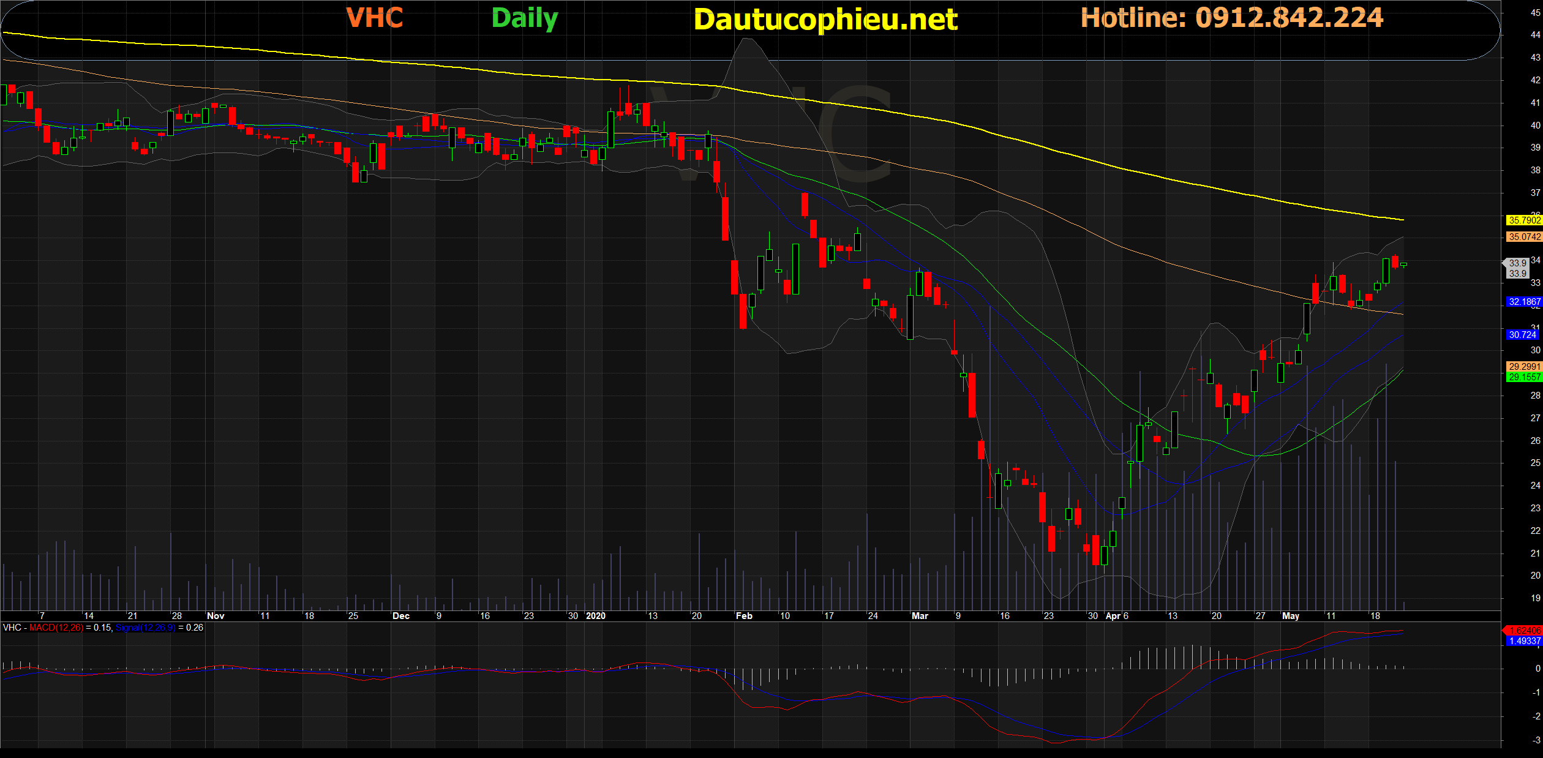
Task: Open the Dautucophieu.net website text
Action: pos(825,20)
